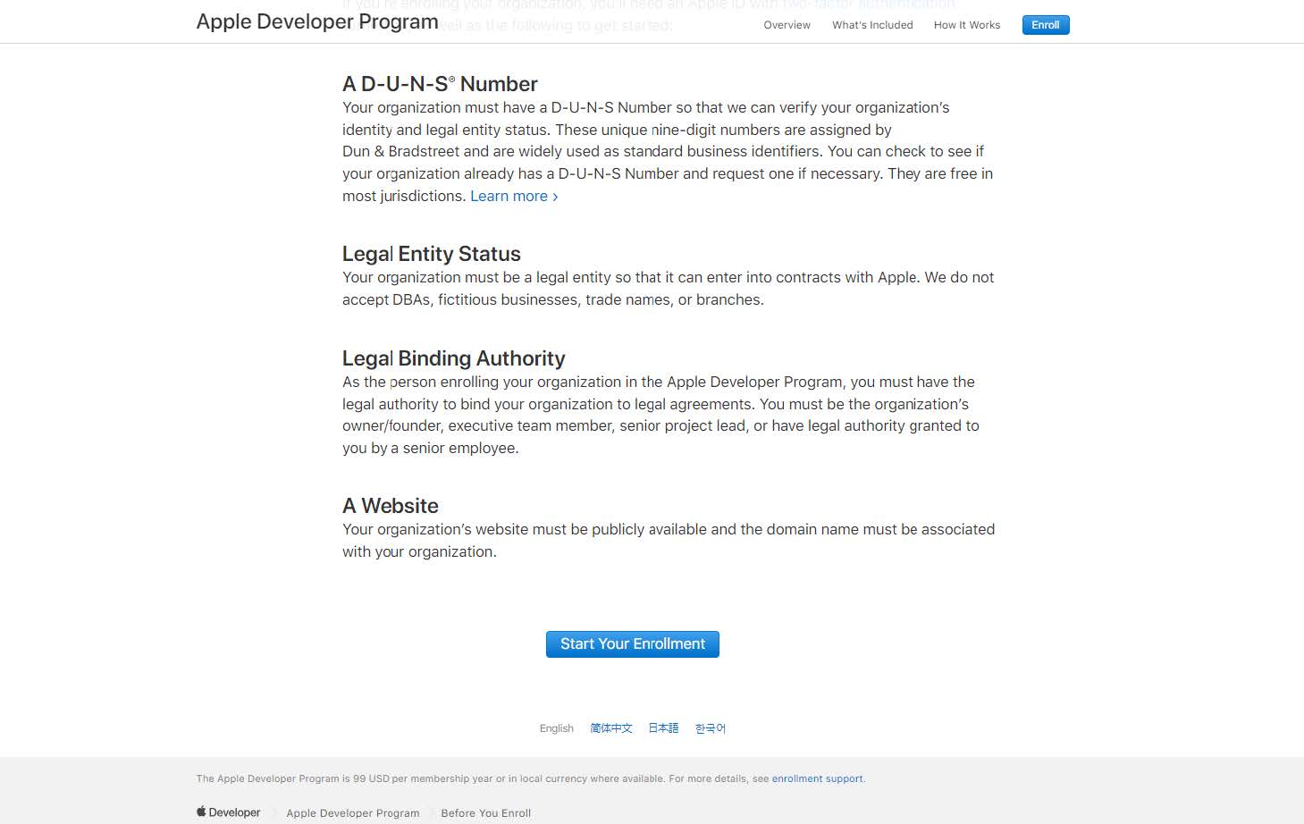Switch language to 日本語
Screen dimensions: 1304x824
(663, 728)
